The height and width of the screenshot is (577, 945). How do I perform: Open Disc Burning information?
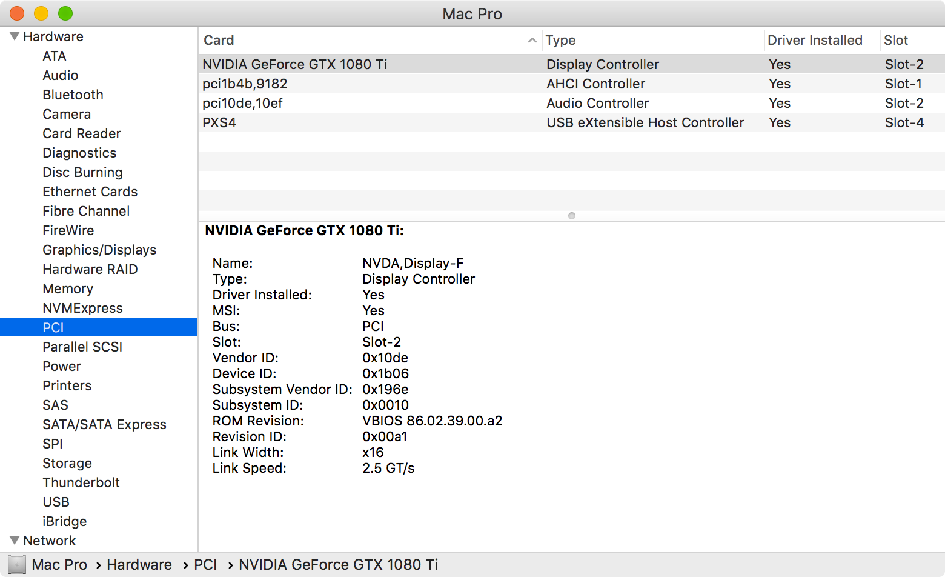click(x=82, y=172)
